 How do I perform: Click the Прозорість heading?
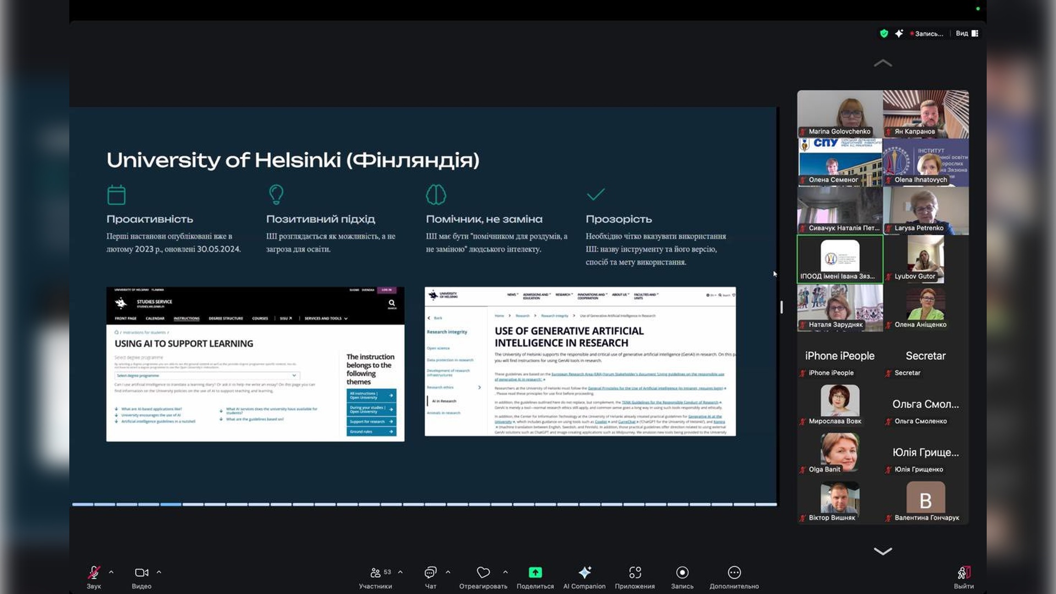click(619, 219)
